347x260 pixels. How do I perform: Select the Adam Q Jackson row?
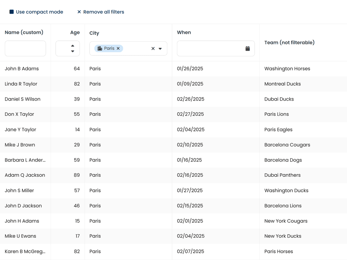25,175
